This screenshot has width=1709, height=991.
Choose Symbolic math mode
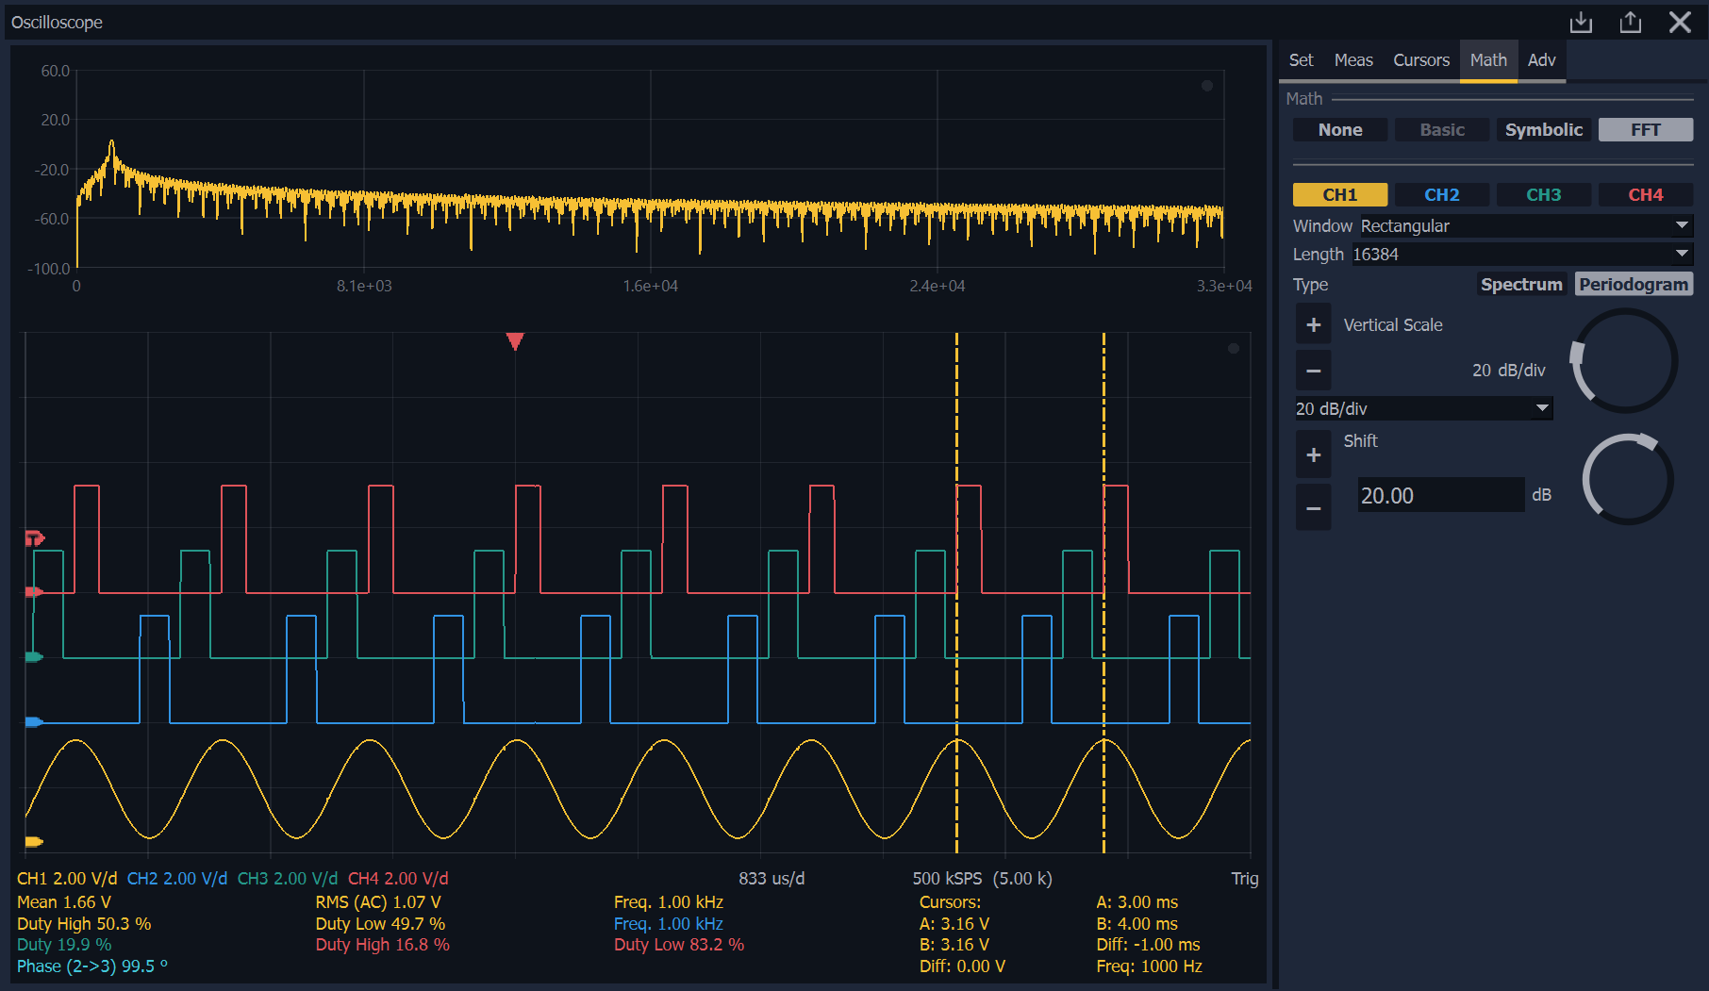pyautogui.click(x=1543, y=130)
